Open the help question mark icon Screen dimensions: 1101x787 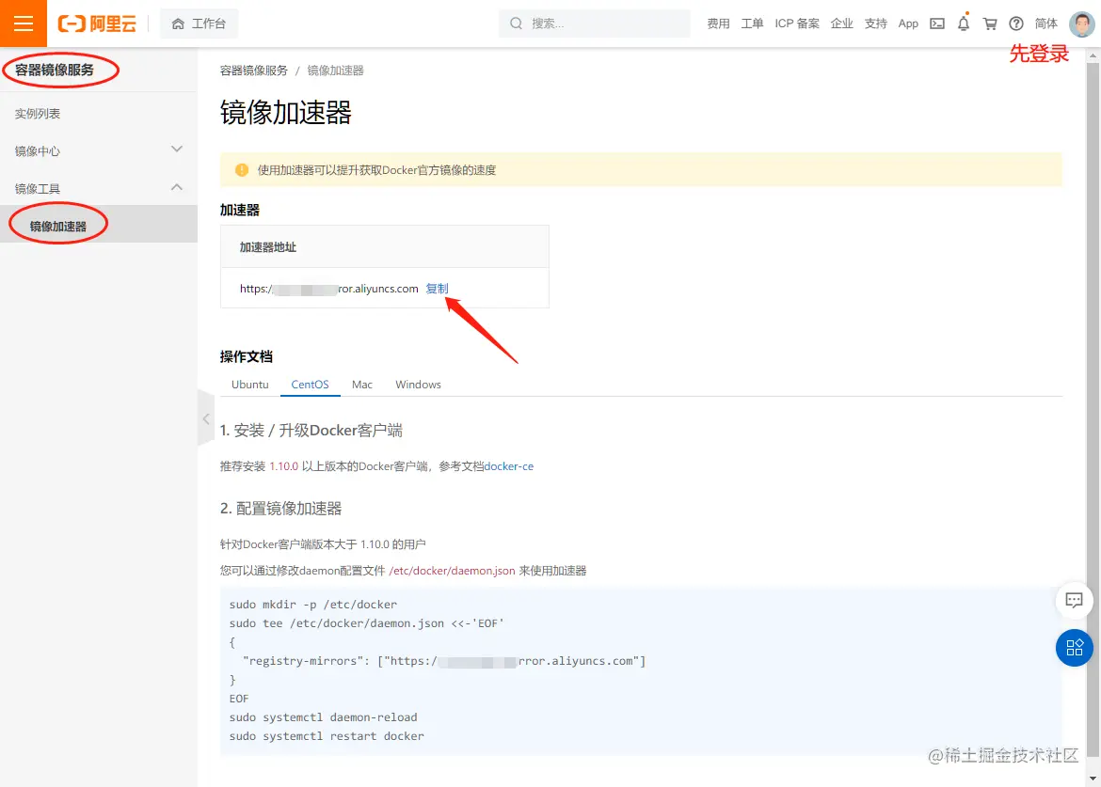(x=1015, y=24)
